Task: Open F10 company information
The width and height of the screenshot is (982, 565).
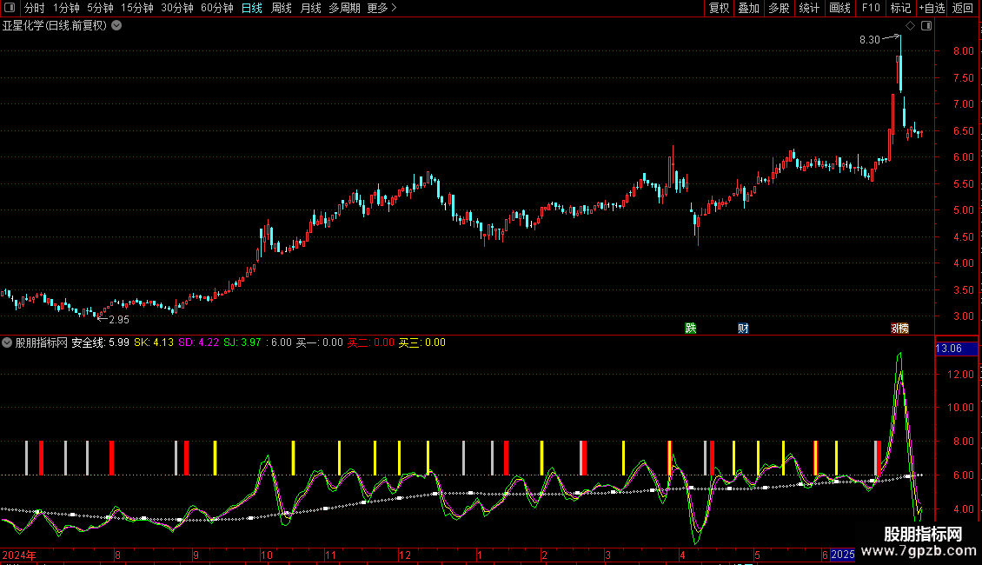Action: point(870,8)
